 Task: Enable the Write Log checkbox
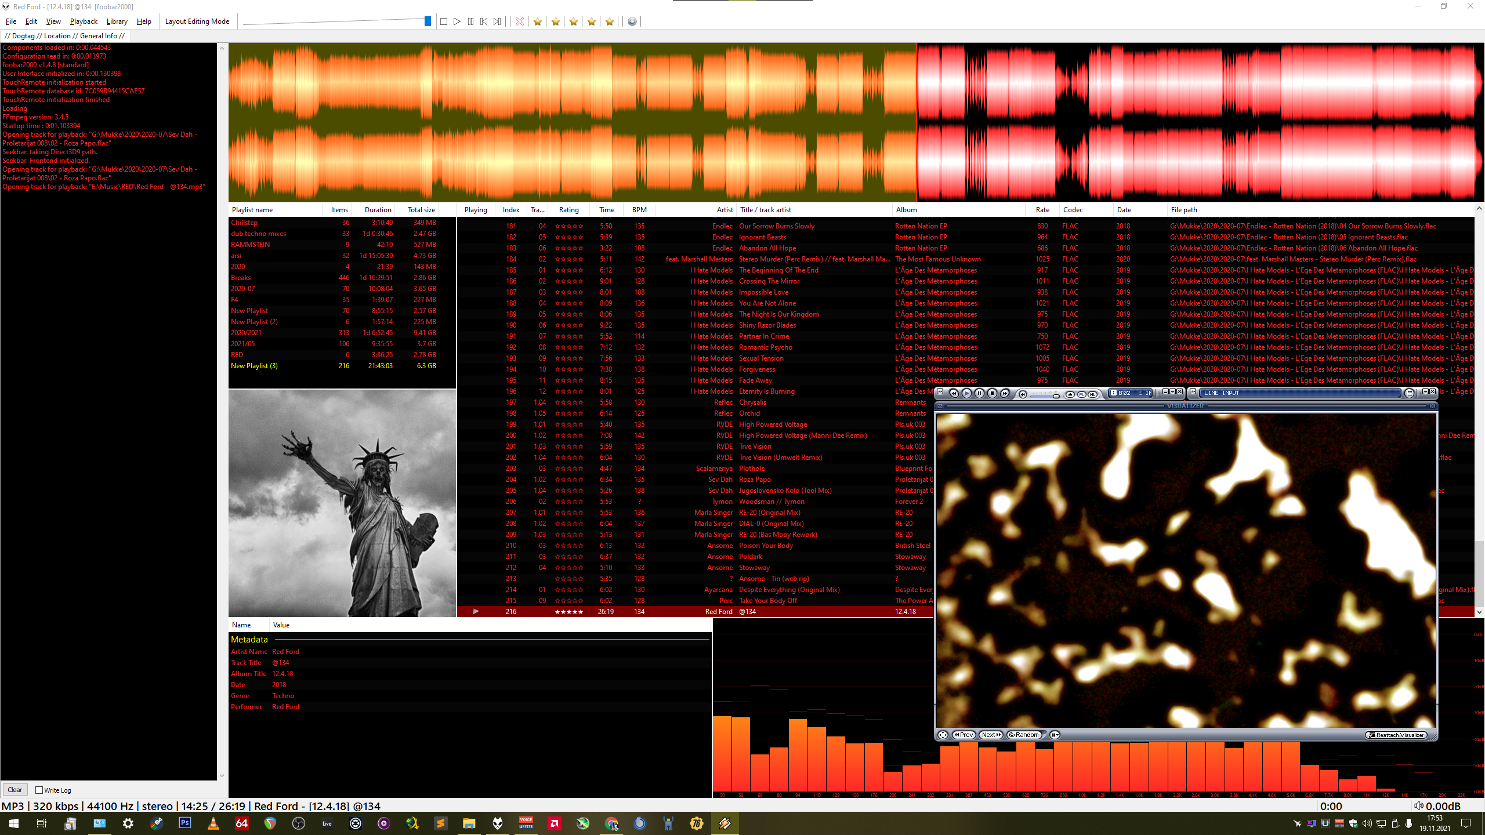pyautogui.click(x=39, y=790)
